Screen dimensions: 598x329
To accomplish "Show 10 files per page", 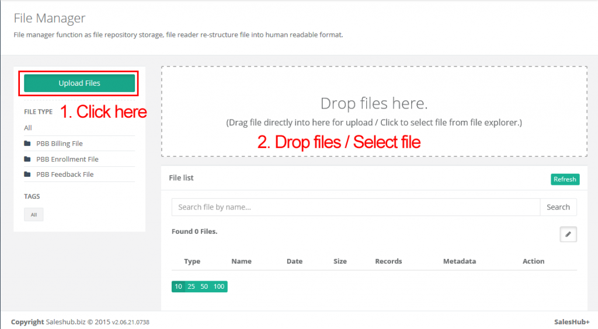I will pyautogui.click(x=178, y=286).
